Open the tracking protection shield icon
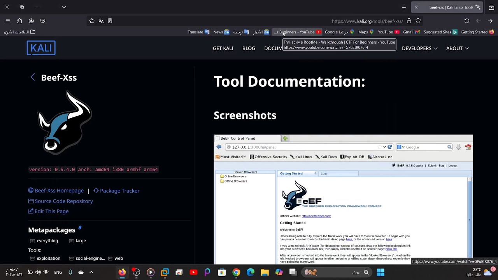This screenshot has height=280, width=498. [x=418, y=21]
